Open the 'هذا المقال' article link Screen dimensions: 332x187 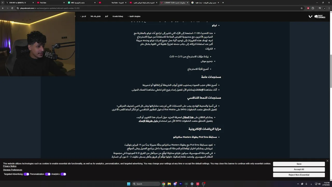188,117
